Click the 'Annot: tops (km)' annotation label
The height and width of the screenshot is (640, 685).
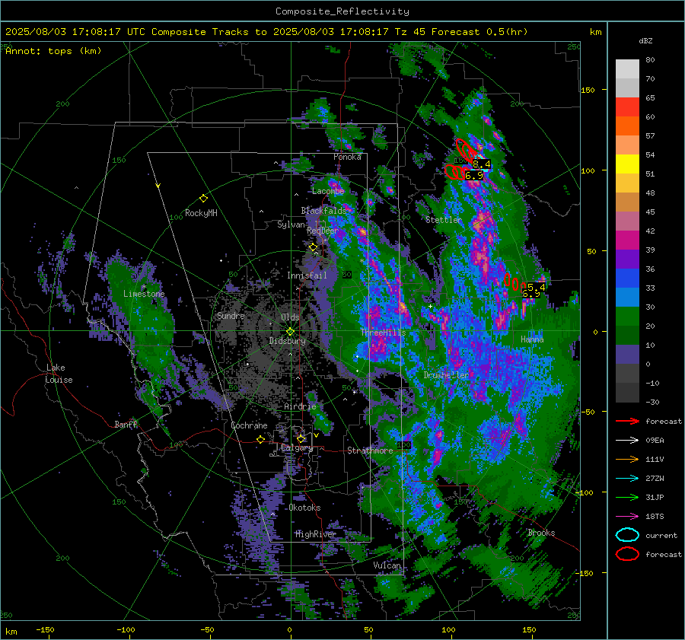[53, 51]
